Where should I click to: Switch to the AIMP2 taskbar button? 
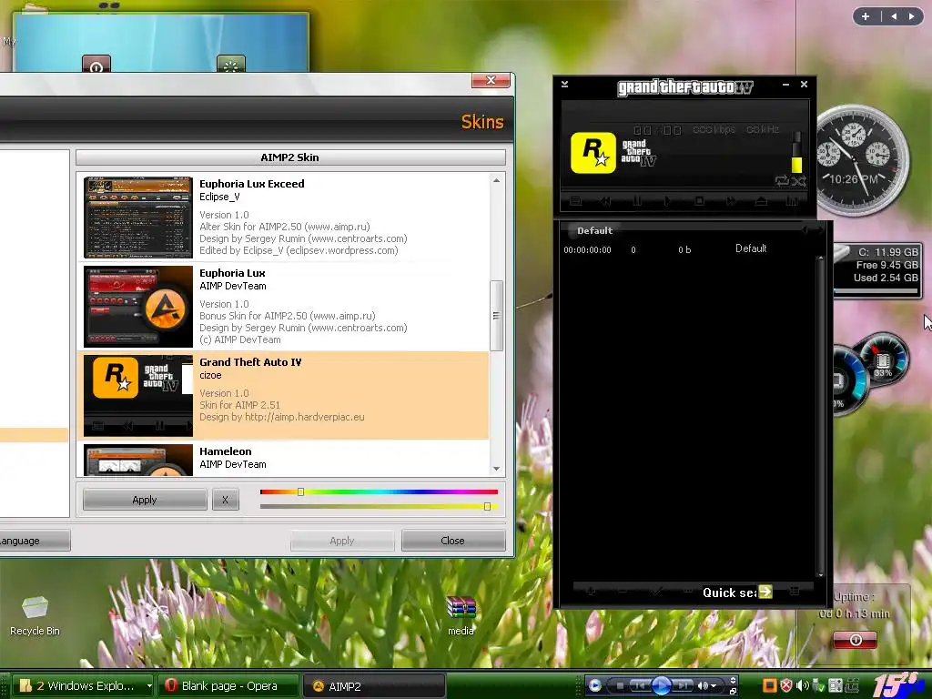374,686
